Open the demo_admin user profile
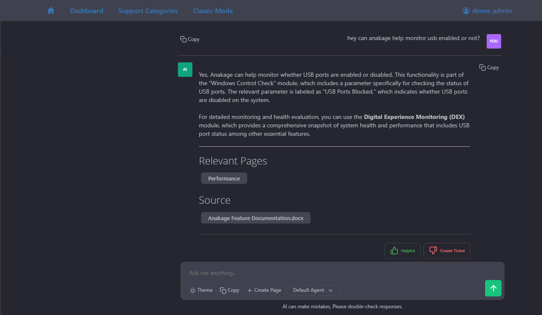 tap(487, 11)
